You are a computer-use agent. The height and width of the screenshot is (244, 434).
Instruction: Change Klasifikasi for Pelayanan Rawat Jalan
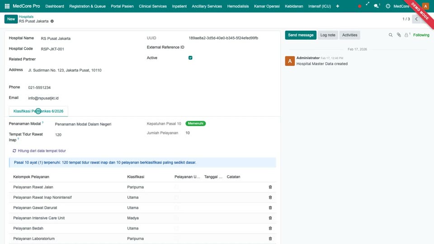pyautogui.click(x=135, y=187)
